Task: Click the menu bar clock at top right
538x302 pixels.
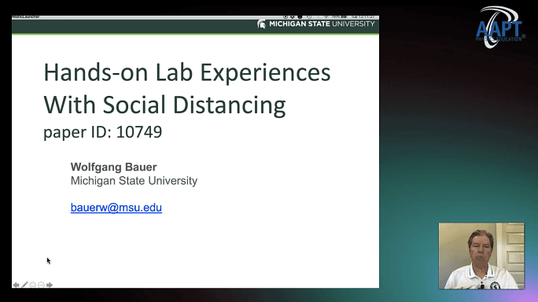Action: click(363, 17)
